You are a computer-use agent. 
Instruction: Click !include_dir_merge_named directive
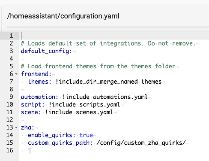[x=96, y=82]
